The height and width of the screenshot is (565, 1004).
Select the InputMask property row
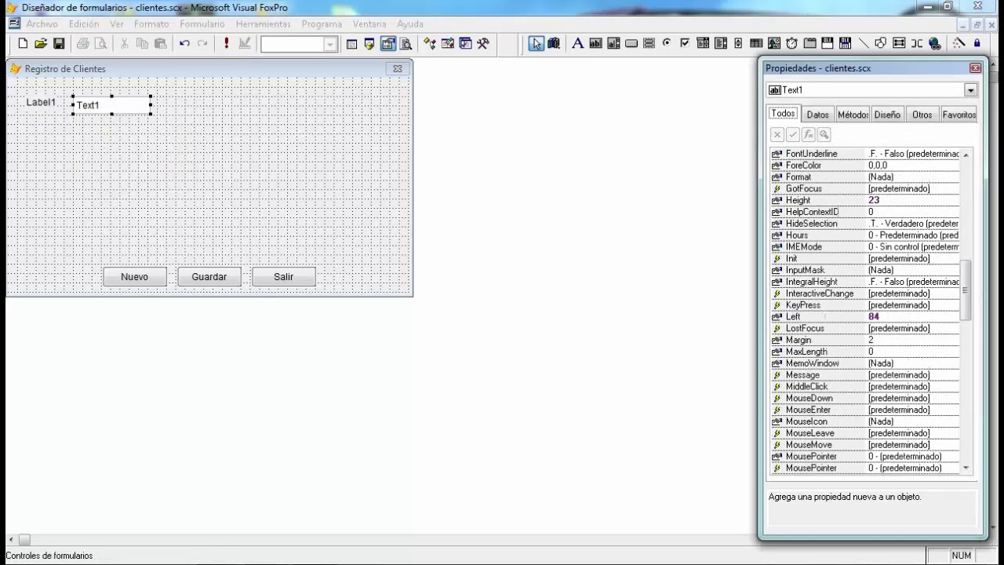coord(864,270)
